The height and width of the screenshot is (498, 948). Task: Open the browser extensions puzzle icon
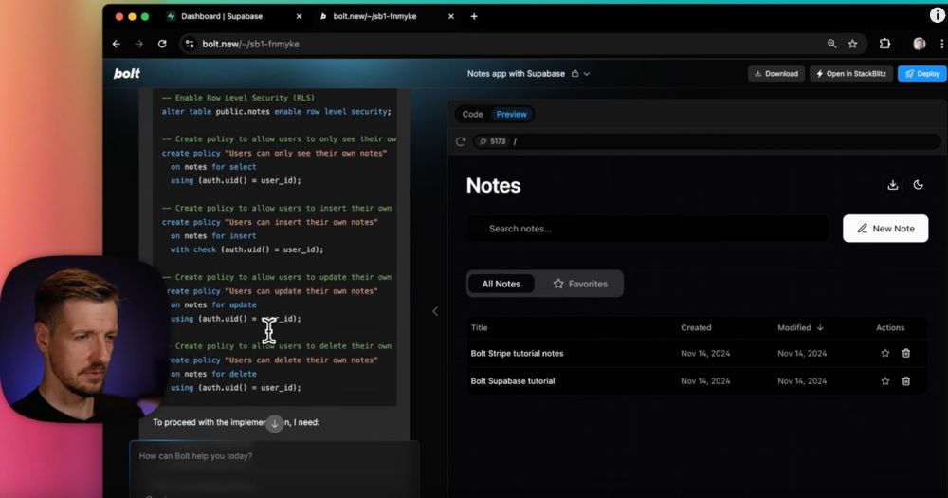(884, 44)
